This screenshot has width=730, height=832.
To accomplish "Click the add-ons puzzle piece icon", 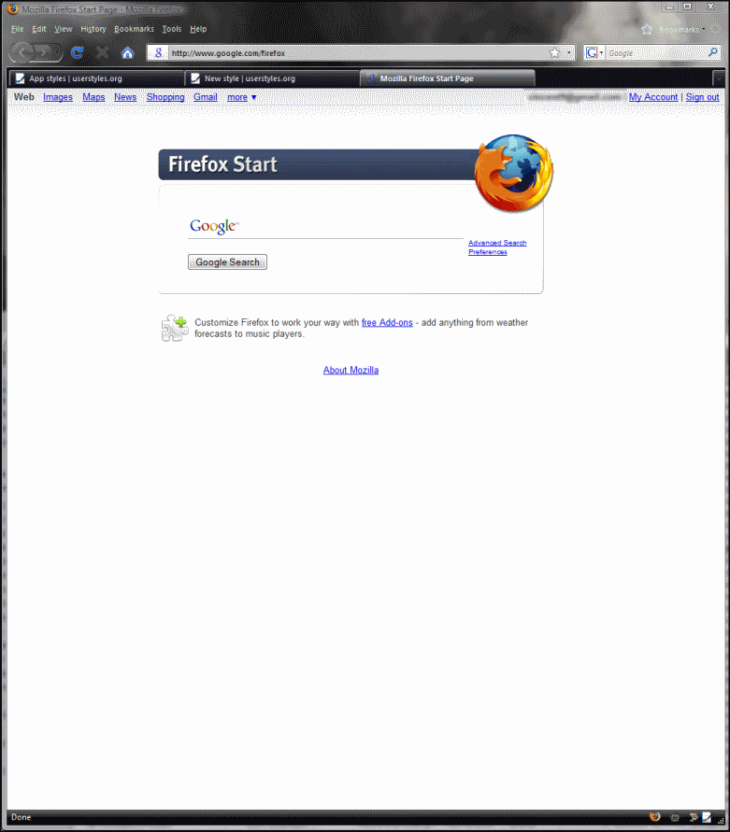I will pyautogui.click(x=174, y=328).
